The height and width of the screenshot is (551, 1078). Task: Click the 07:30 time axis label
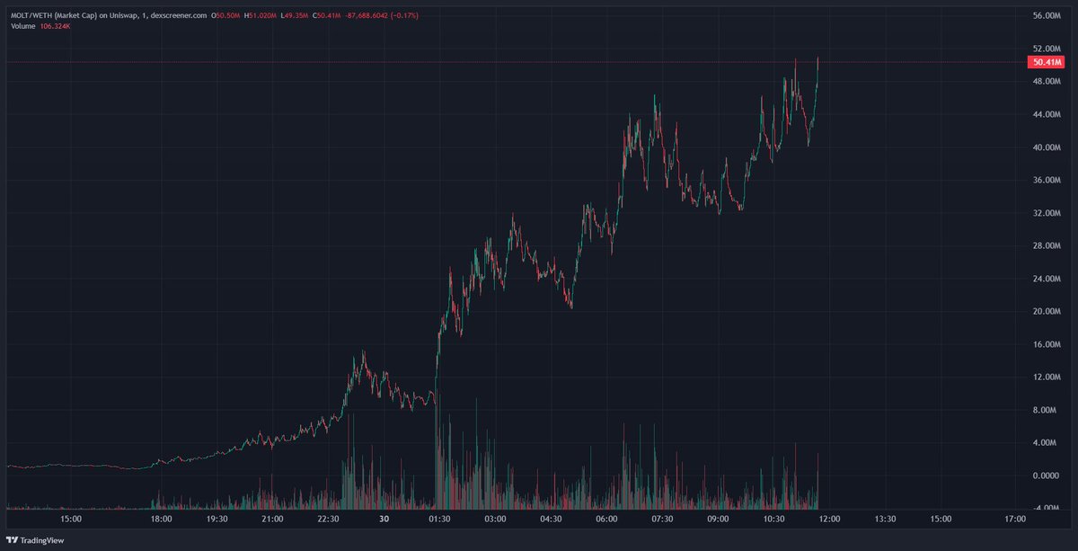pos(662,519)
